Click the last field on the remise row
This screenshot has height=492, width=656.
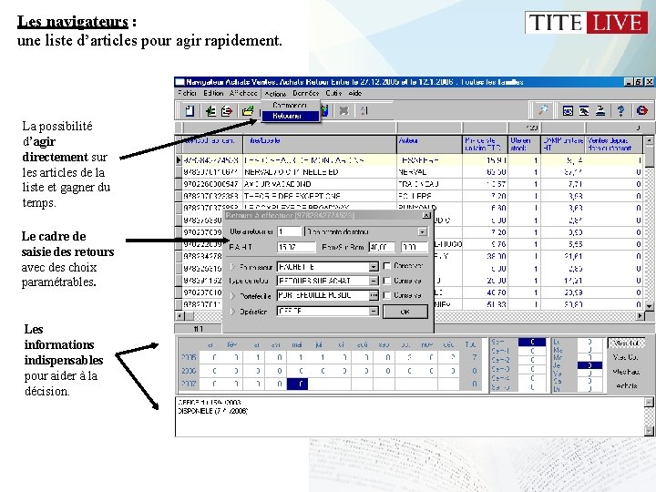[x=415, y=247]
